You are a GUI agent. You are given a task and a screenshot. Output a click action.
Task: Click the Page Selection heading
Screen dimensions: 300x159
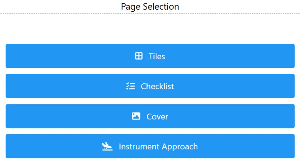click(150, 6)
